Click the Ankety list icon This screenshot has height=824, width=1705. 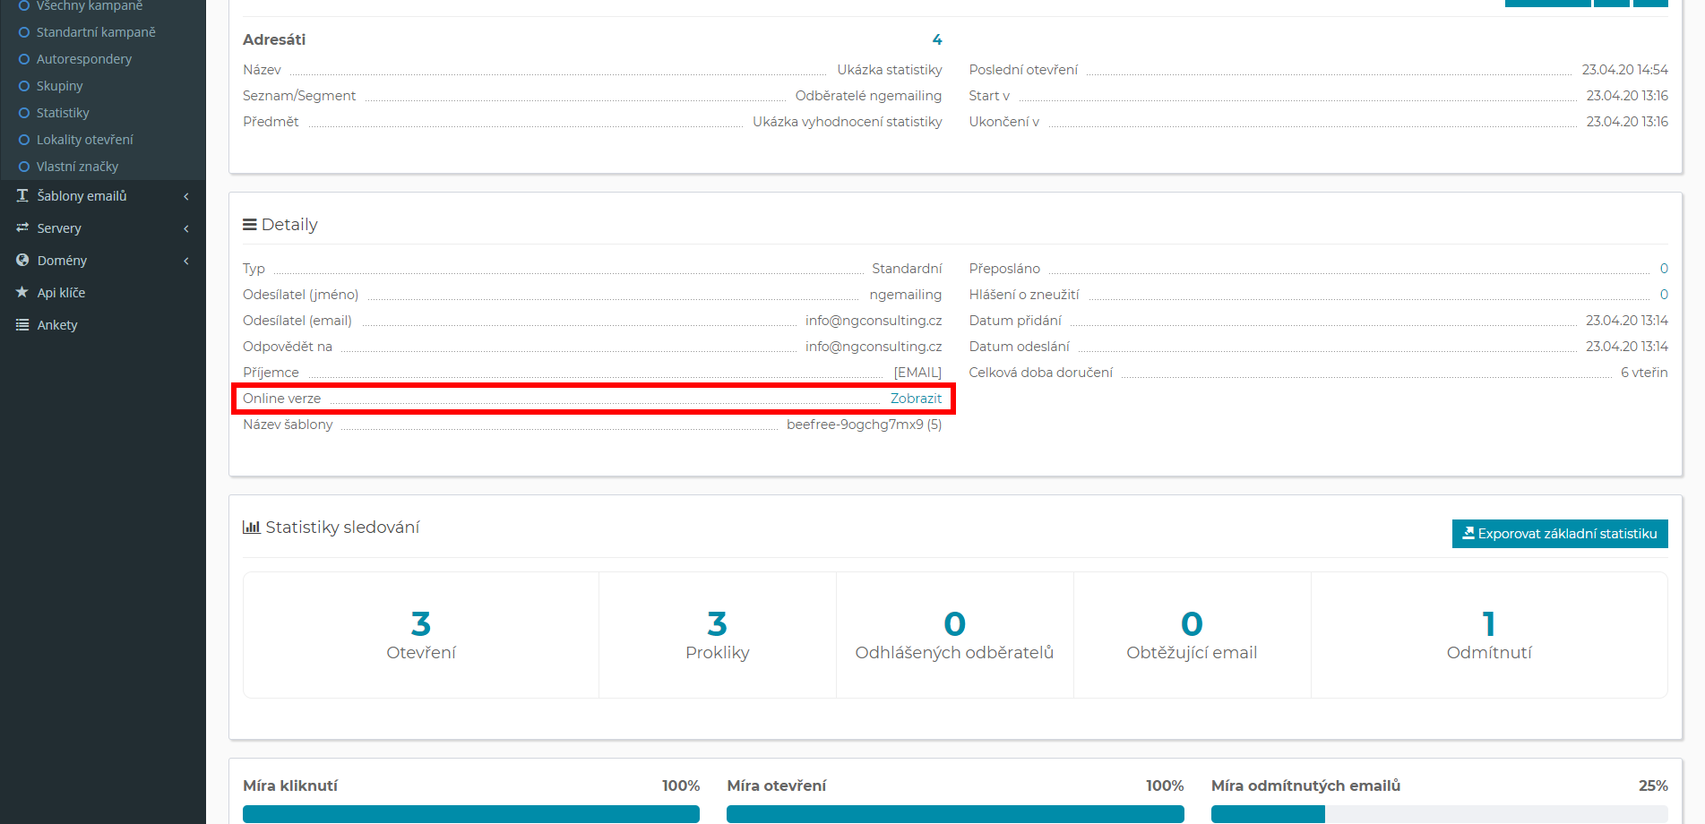(22, 325)
